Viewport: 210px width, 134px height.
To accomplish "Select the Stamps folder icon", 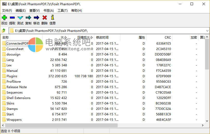I will point(4,109).
